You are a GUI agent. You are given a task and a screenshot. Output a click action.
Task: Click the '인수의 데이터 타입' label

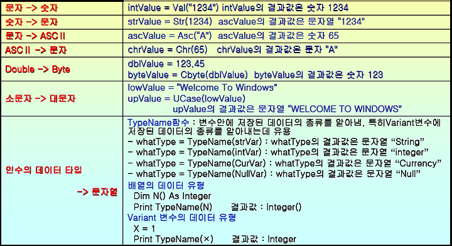click(43, 170)
